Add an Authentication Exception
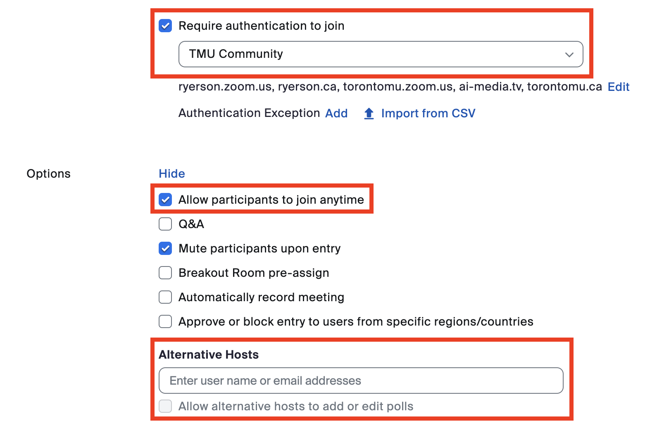The image size is (657, 433). click(336, 113)
